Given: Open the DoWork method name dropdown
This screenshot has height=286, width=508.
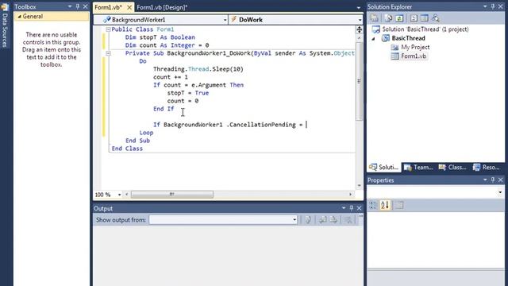Looking at the screenshot, I should click(x=360, y=20).
